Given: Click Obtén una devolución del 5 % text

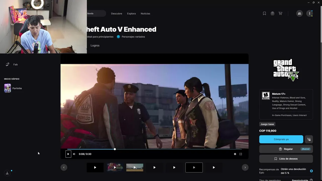Looking at the screenshot, I should tap(293, 171).
